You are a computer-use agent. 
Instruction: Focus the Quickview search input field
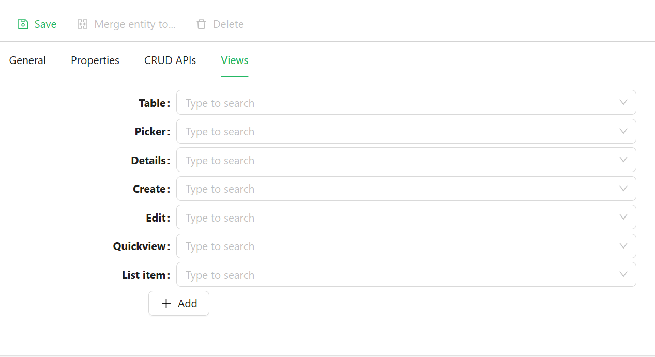pos(406,246)
